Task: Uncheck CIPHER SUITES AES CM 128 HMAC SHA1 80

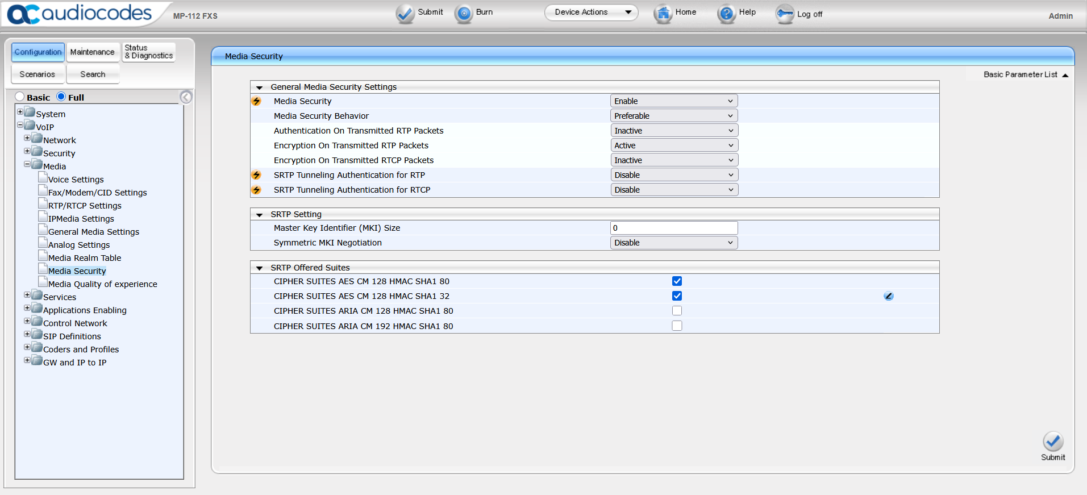Action: point(677,281)
